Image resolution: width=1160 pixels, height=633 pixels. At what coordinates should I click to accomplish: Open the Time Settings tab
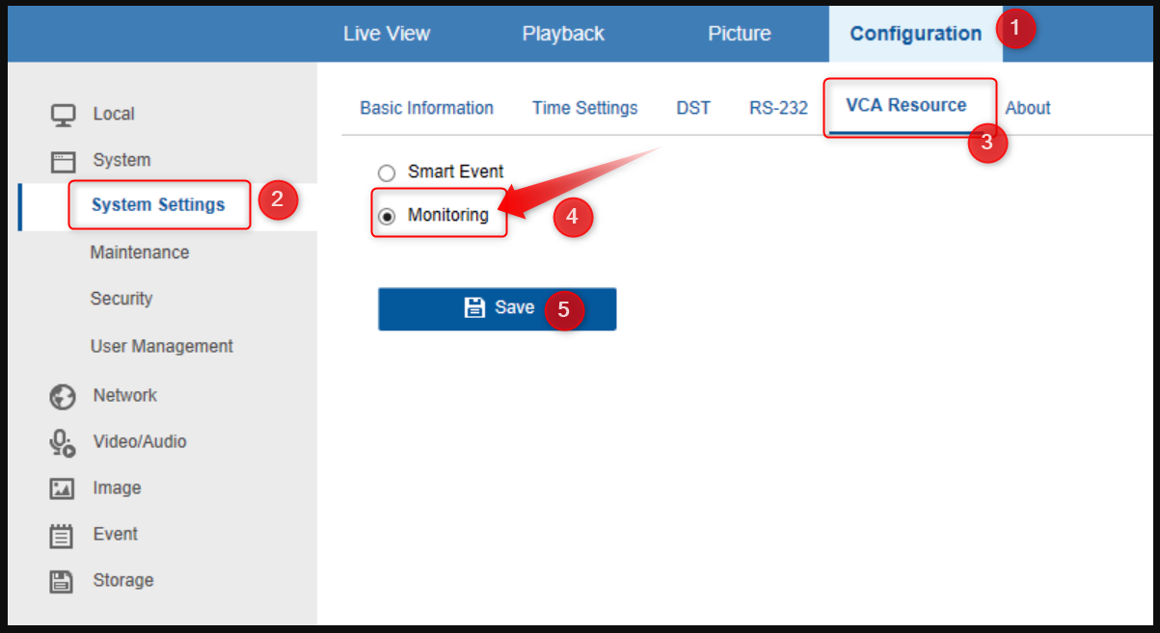coord(584,108)
